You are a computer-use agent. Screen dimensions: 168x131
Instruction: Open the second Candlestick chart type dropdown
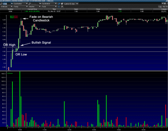point(49,4)
